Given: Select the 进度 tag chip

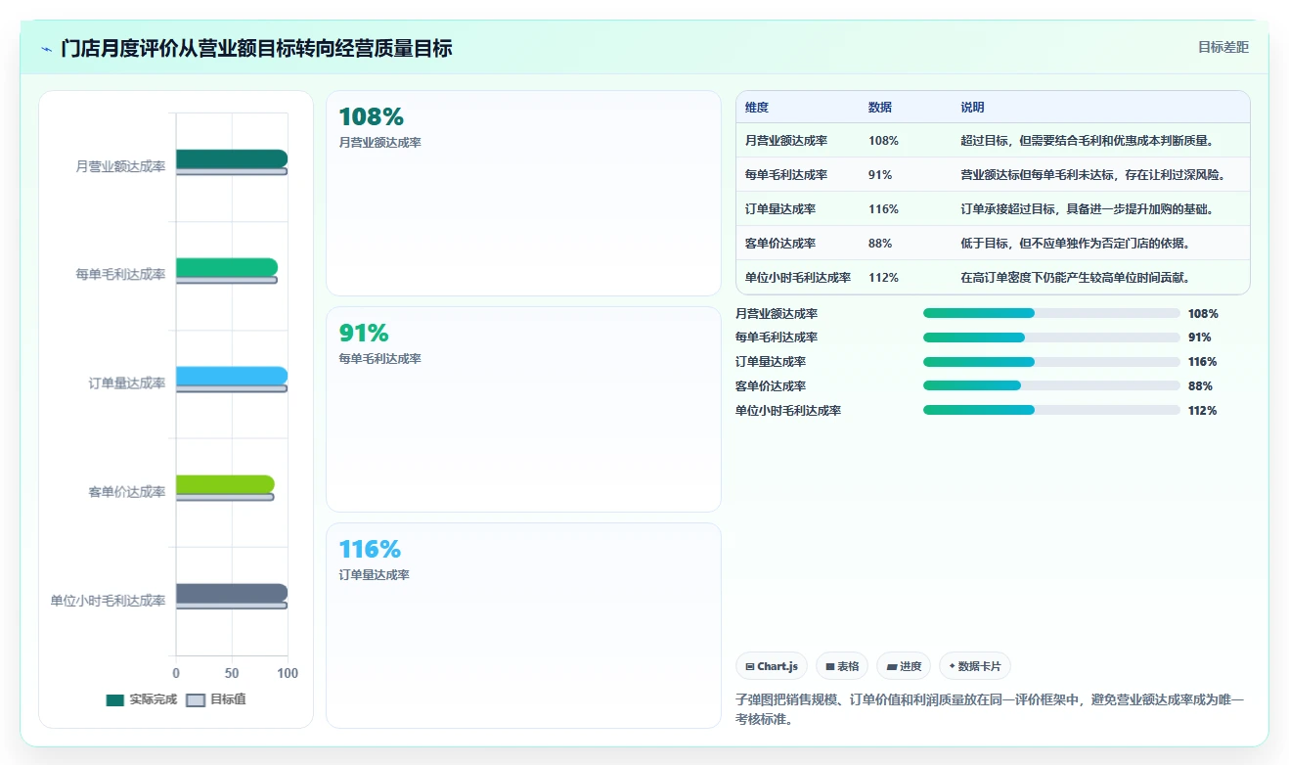Looking at the screenshot, I should [x=904, y=666].
